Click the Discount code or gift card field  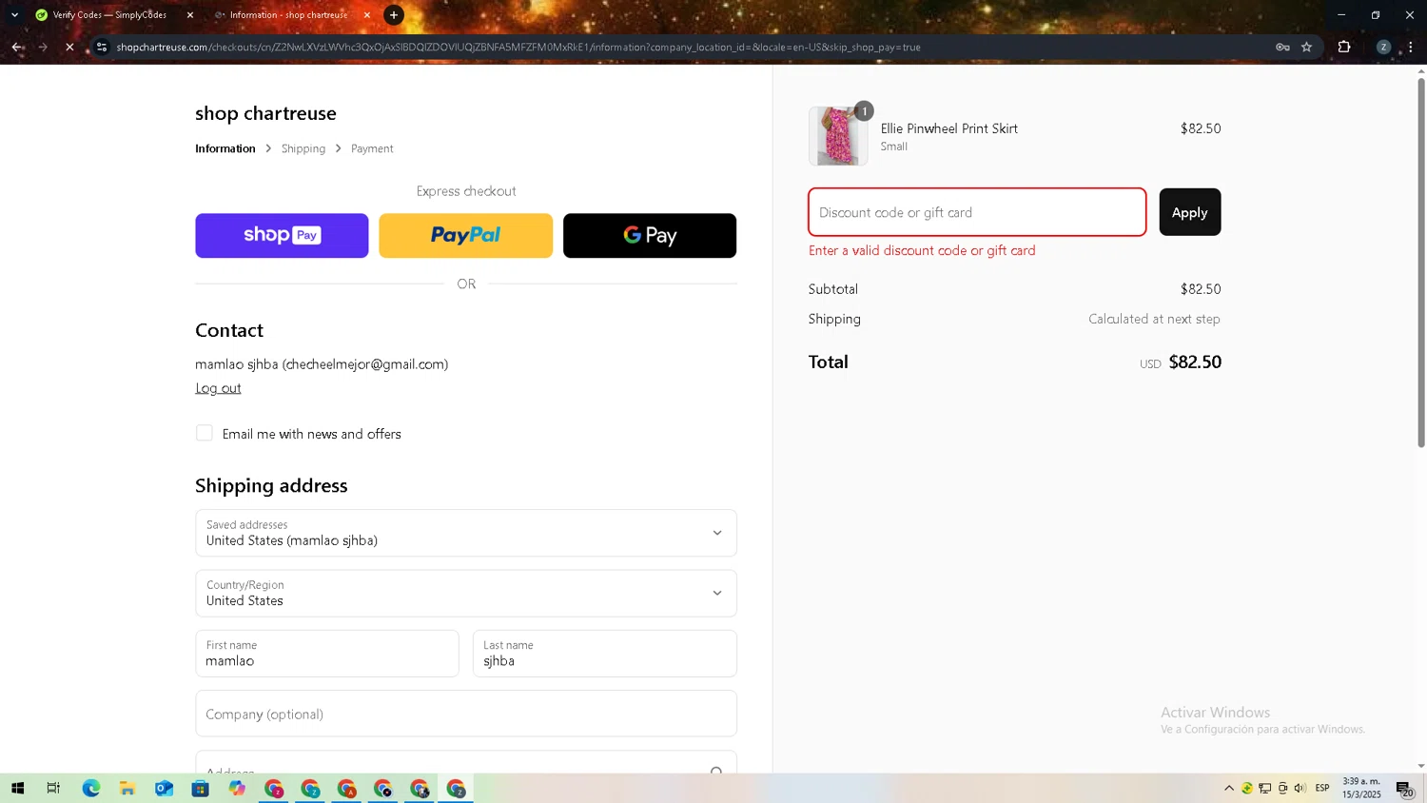[x=977, y=212]
